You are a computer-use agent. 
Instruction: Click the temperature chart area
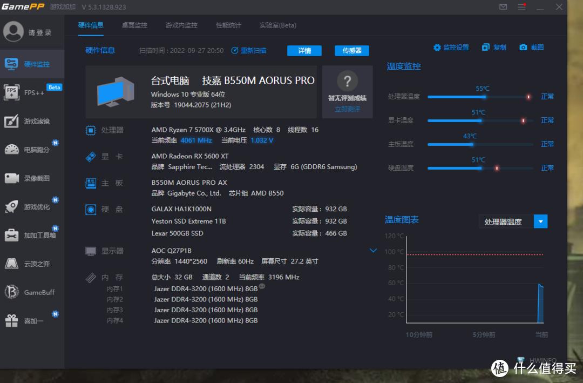pyautogui.click(x=475, y=279)
